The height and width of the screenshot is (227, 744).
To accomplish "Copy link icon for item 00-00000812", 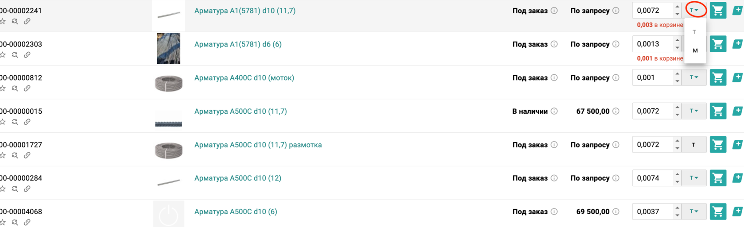I will pyautogui.click(x=27, y=88).
